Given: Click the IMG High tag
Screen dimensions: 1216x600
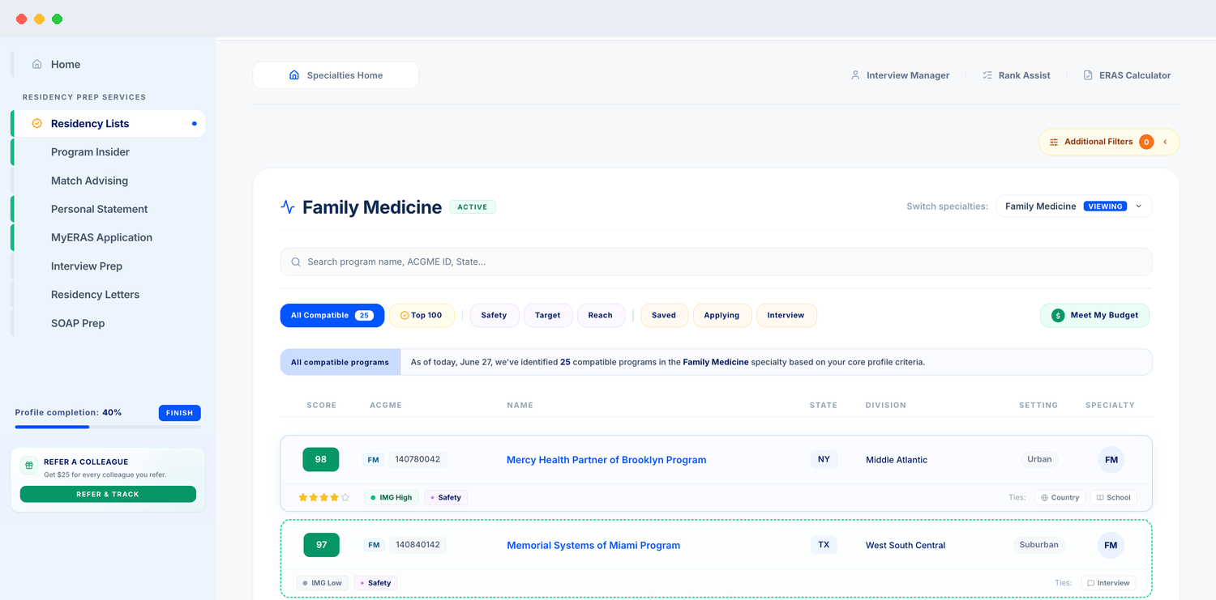Looking at the screenshot, I should [x=391, y=497].
